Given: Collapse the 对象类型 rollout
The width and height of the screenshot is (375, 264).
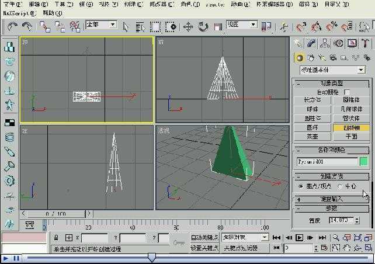Looking at the screenshot, I should tap(332, 84).
